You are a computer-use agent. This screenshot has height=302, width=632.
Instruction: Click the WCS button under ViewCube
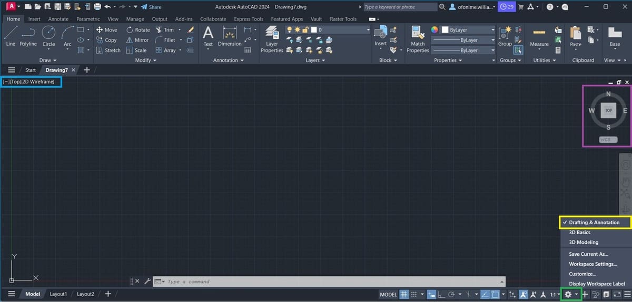[x=608, y=140]
